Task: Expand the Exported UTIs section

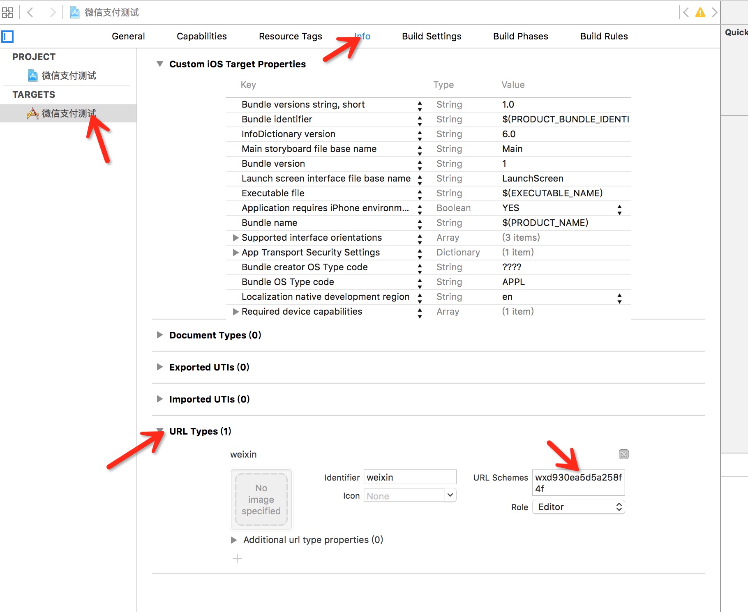Action: point(160,367)
